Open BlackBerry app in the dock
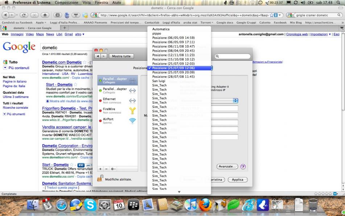The width and height of the screenshot is (345, 216). [x=134, y=205]
